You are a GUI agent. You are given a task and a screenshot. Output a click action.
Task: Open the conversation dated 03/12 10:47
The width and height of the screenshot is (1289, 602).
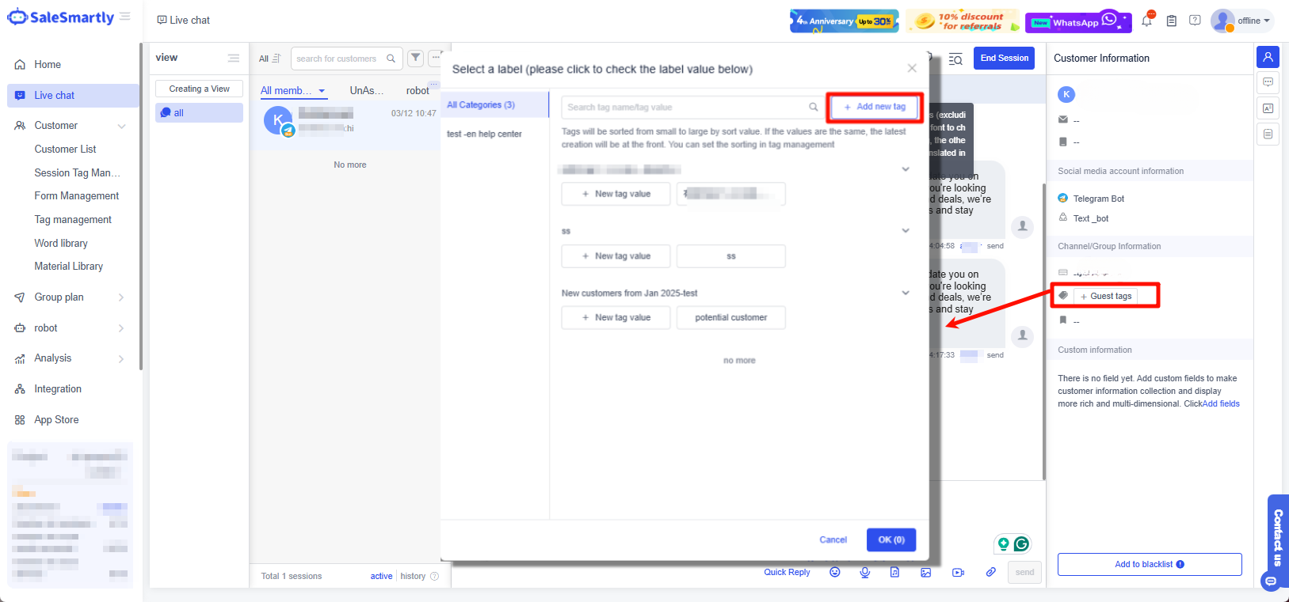349,123
